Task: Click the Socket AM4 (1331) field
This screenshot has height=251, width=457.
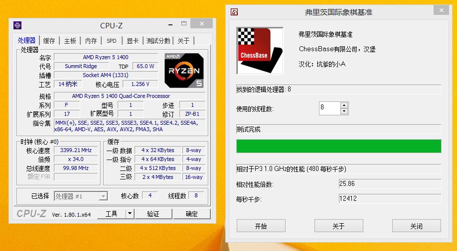Action: (106, 75)
